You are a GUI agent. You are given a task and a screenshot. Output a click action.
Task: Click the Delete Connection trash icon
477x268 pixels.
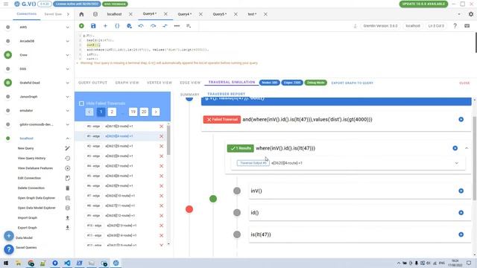tap(68, 188)
